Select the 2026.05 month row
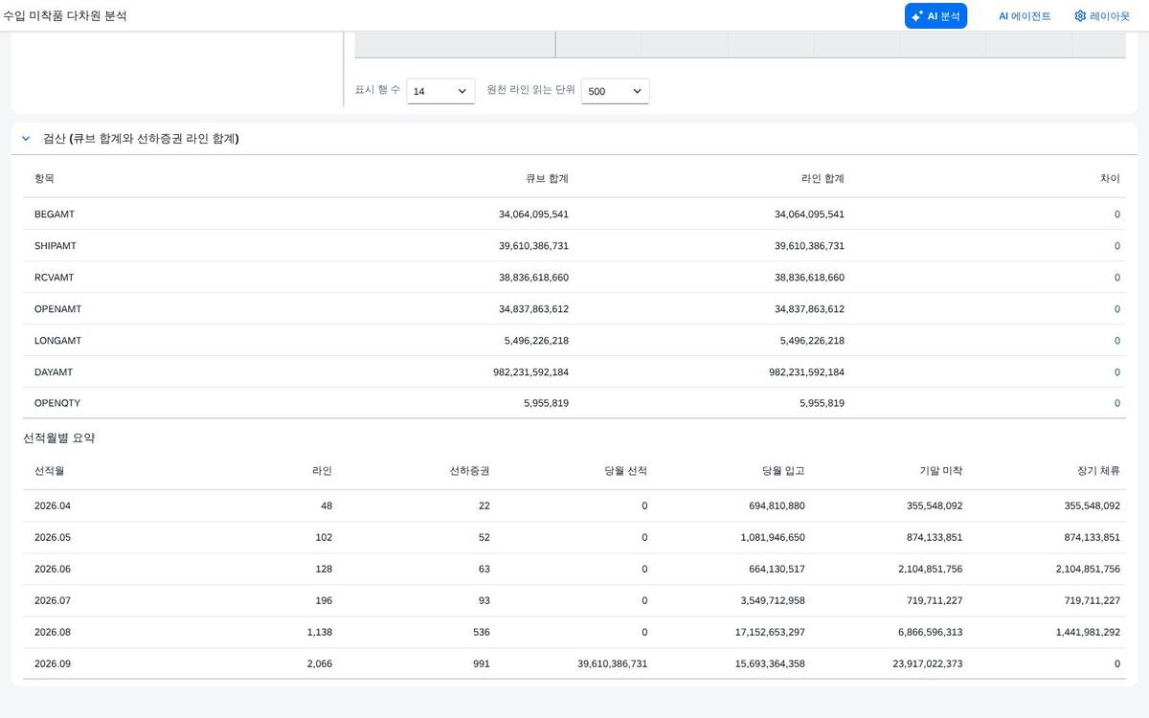 tap(574, 537)
